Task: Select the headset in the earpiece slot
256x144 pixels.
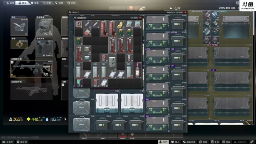Action: [x=19, y=27]
